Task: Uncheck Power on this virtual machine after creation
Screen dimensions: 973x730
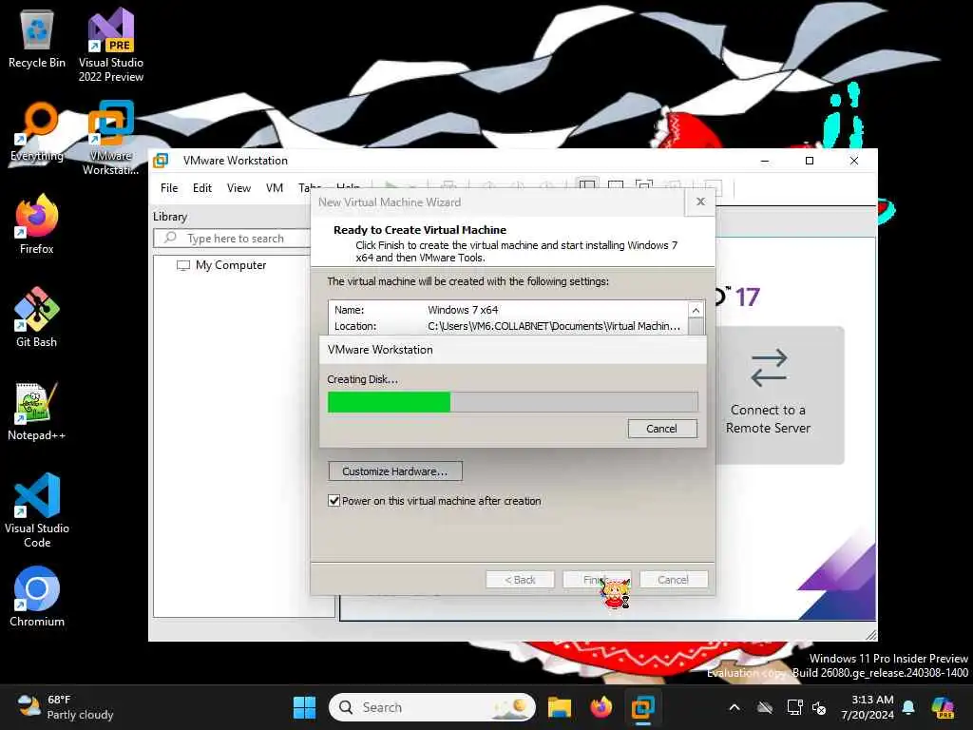Action: tap(334, 500)
